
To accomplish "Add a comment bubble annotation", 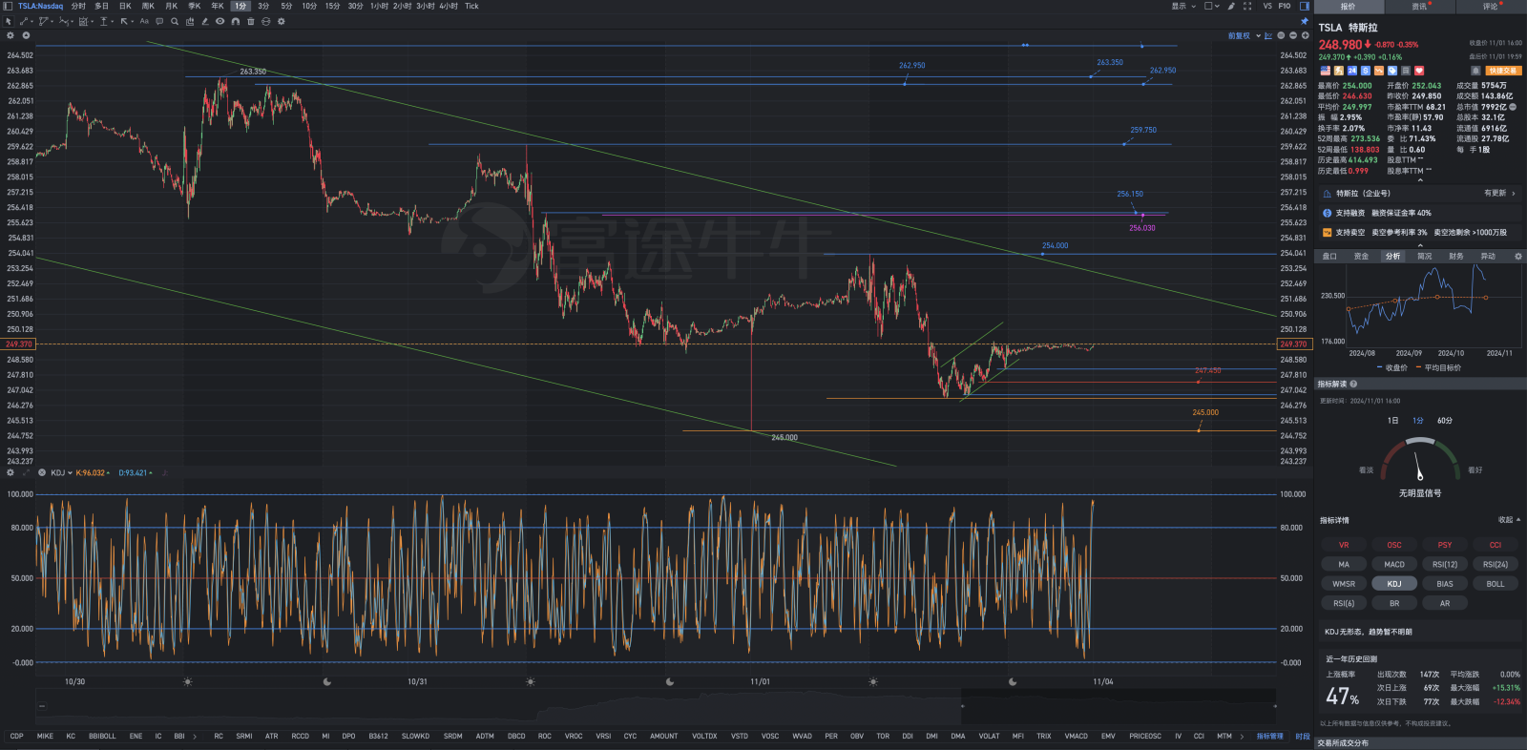I will (159, 21).
